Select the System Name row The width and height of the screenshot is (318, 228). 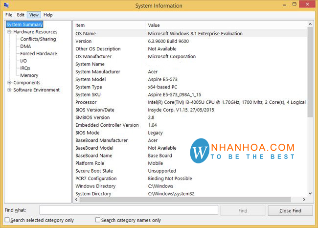pyautogui.click(x=191, y=64)
